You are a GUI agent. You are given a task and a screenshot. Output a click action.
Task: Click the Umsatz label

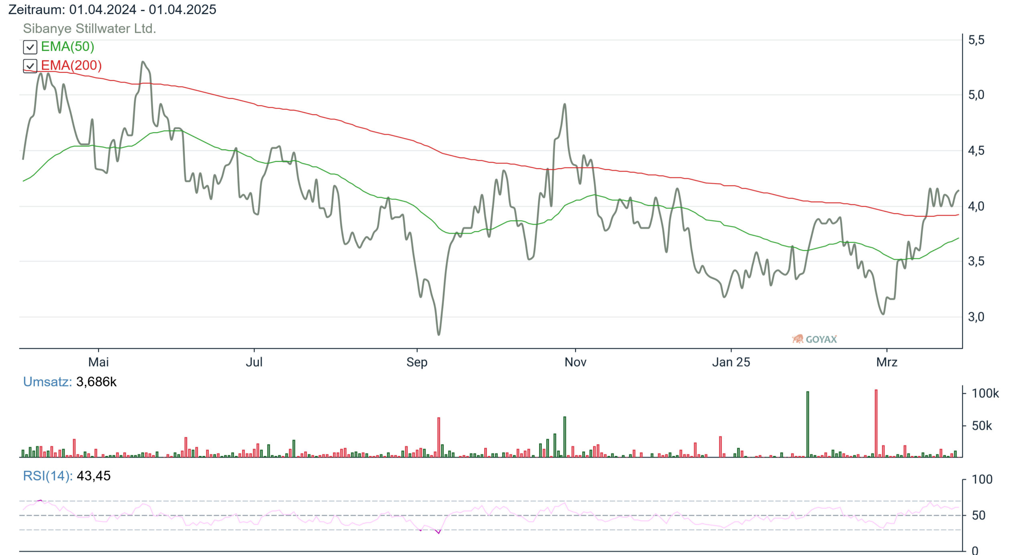pyautogui.click(x=47, y=382)
